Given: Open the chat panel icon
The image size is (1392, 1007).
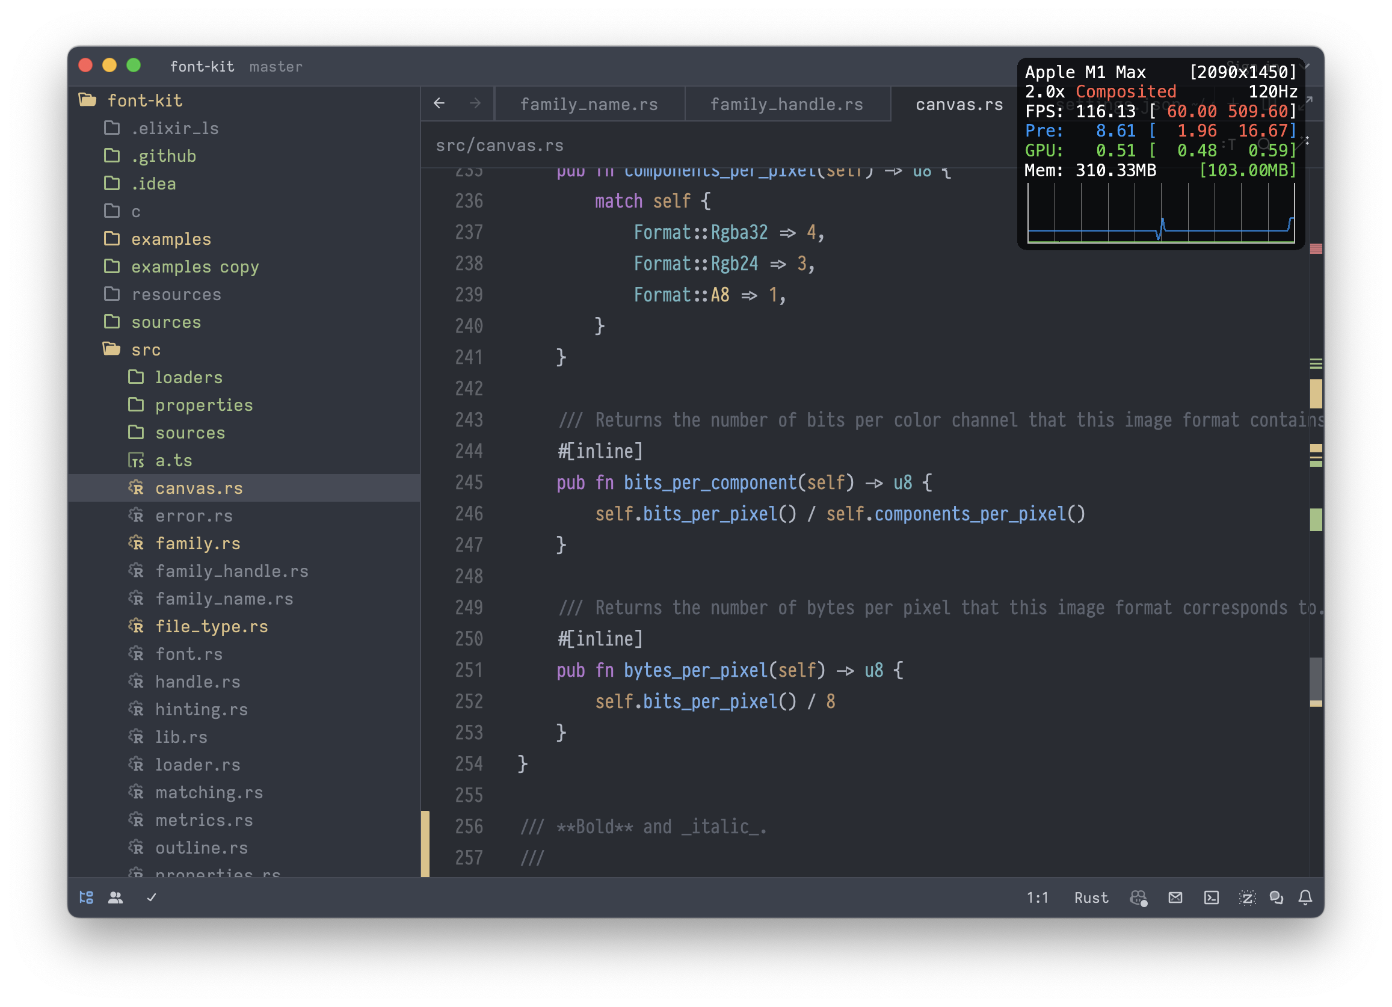Looking at the screenshot, I should click(1277, 898).
